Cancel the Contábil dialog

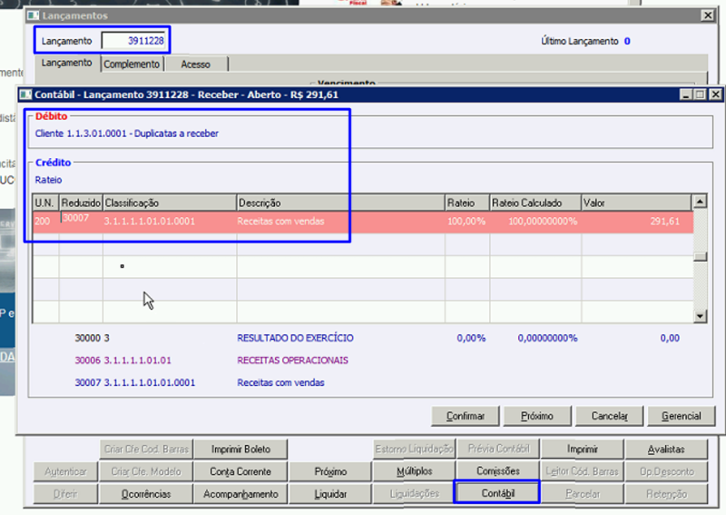[609, 416]
